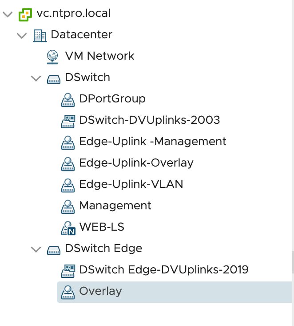
Task: Click the DSwitch Edge switch icon
Action: click(x=54, y=250)
